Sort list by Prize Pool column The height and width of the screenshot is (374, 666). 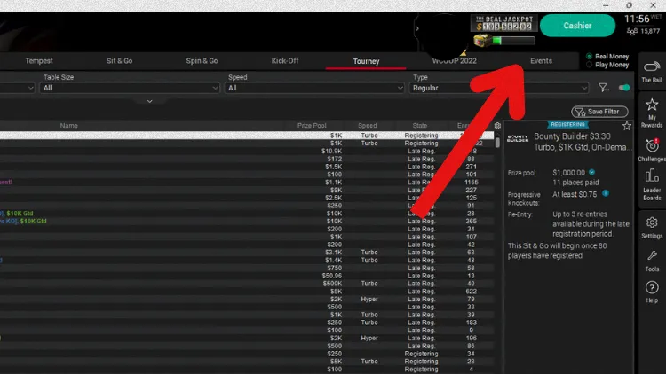coord(312,126)
